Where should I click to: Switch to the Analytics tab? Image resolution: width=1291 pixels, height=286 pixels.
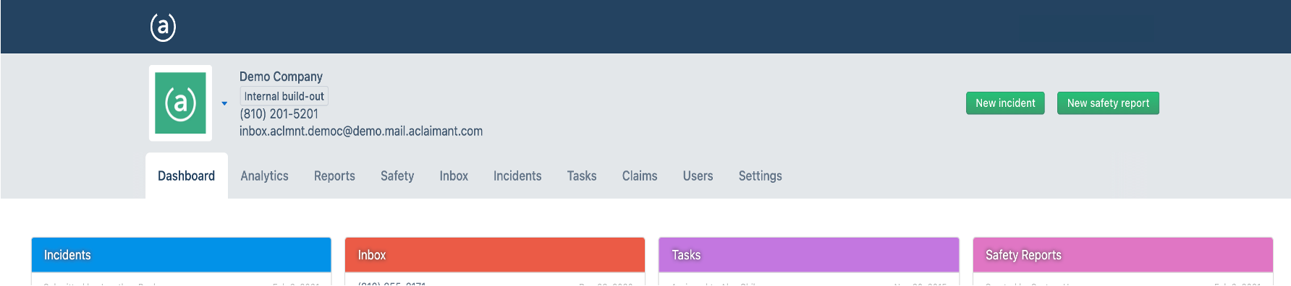[264, 175]
